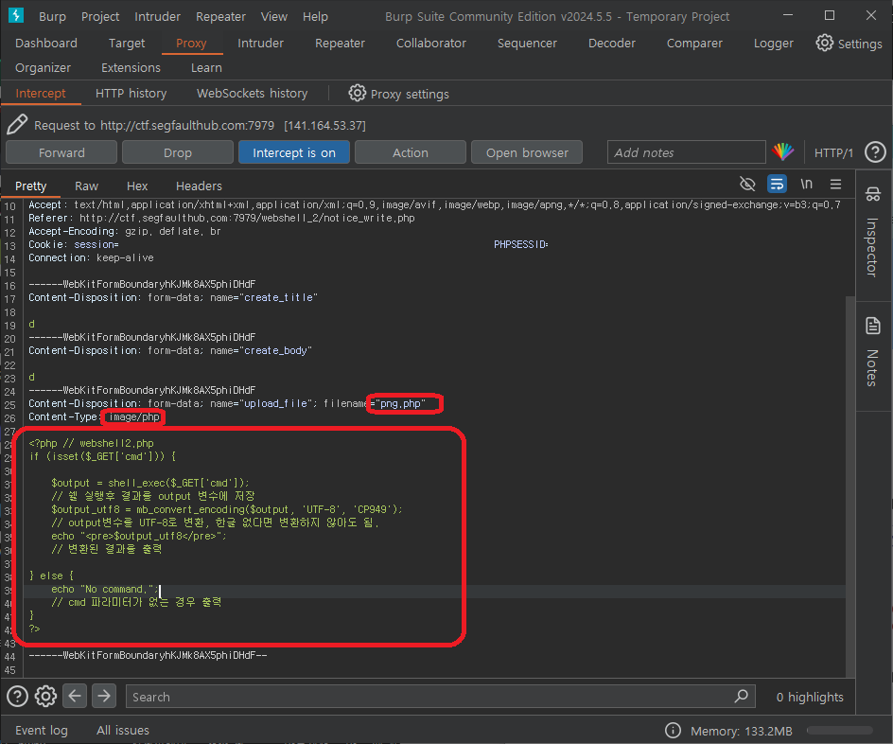Viewport: 893px width, 744px height.
Task: Open WebSockets history sub-tab
Action: pyautogui.click(x=252, y=93)
